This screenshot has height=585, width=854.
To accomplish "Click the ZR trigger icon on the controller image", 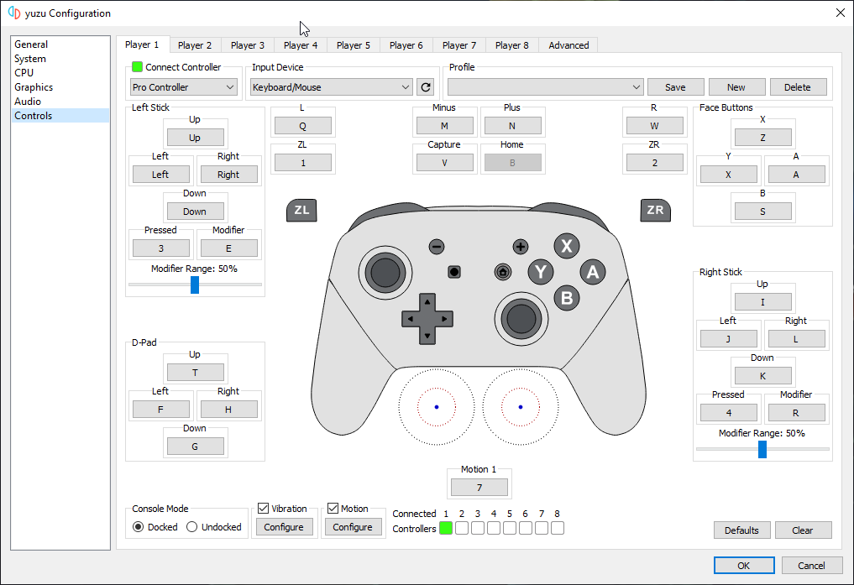I will tap(655, 210).
